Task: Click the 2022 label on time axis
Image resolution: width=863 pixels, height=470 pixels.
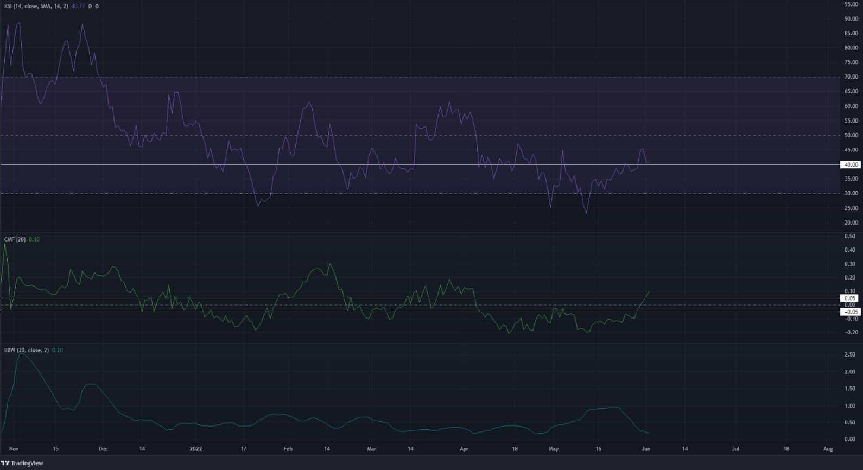Action: click(x=195, y=449)
